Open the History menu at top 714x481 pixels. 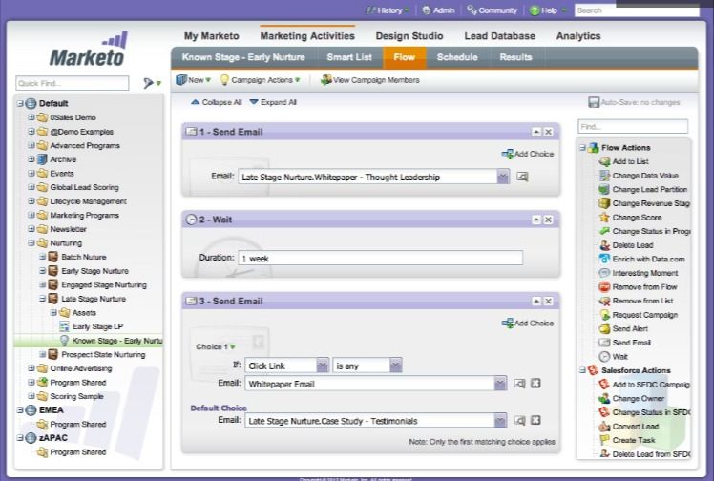point(388,10)
